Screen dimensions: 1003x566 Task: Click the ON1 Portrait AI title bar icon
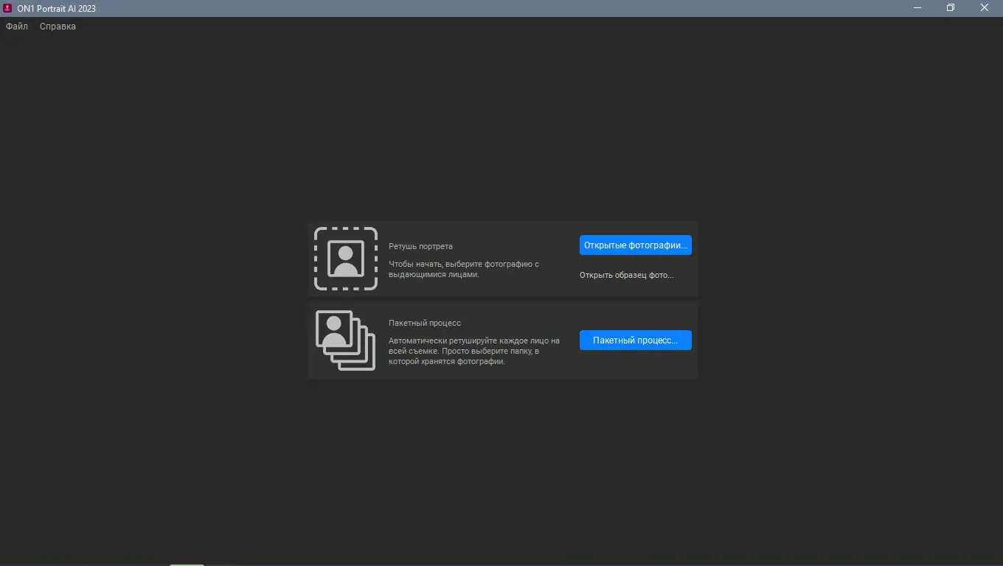(7, 7)
